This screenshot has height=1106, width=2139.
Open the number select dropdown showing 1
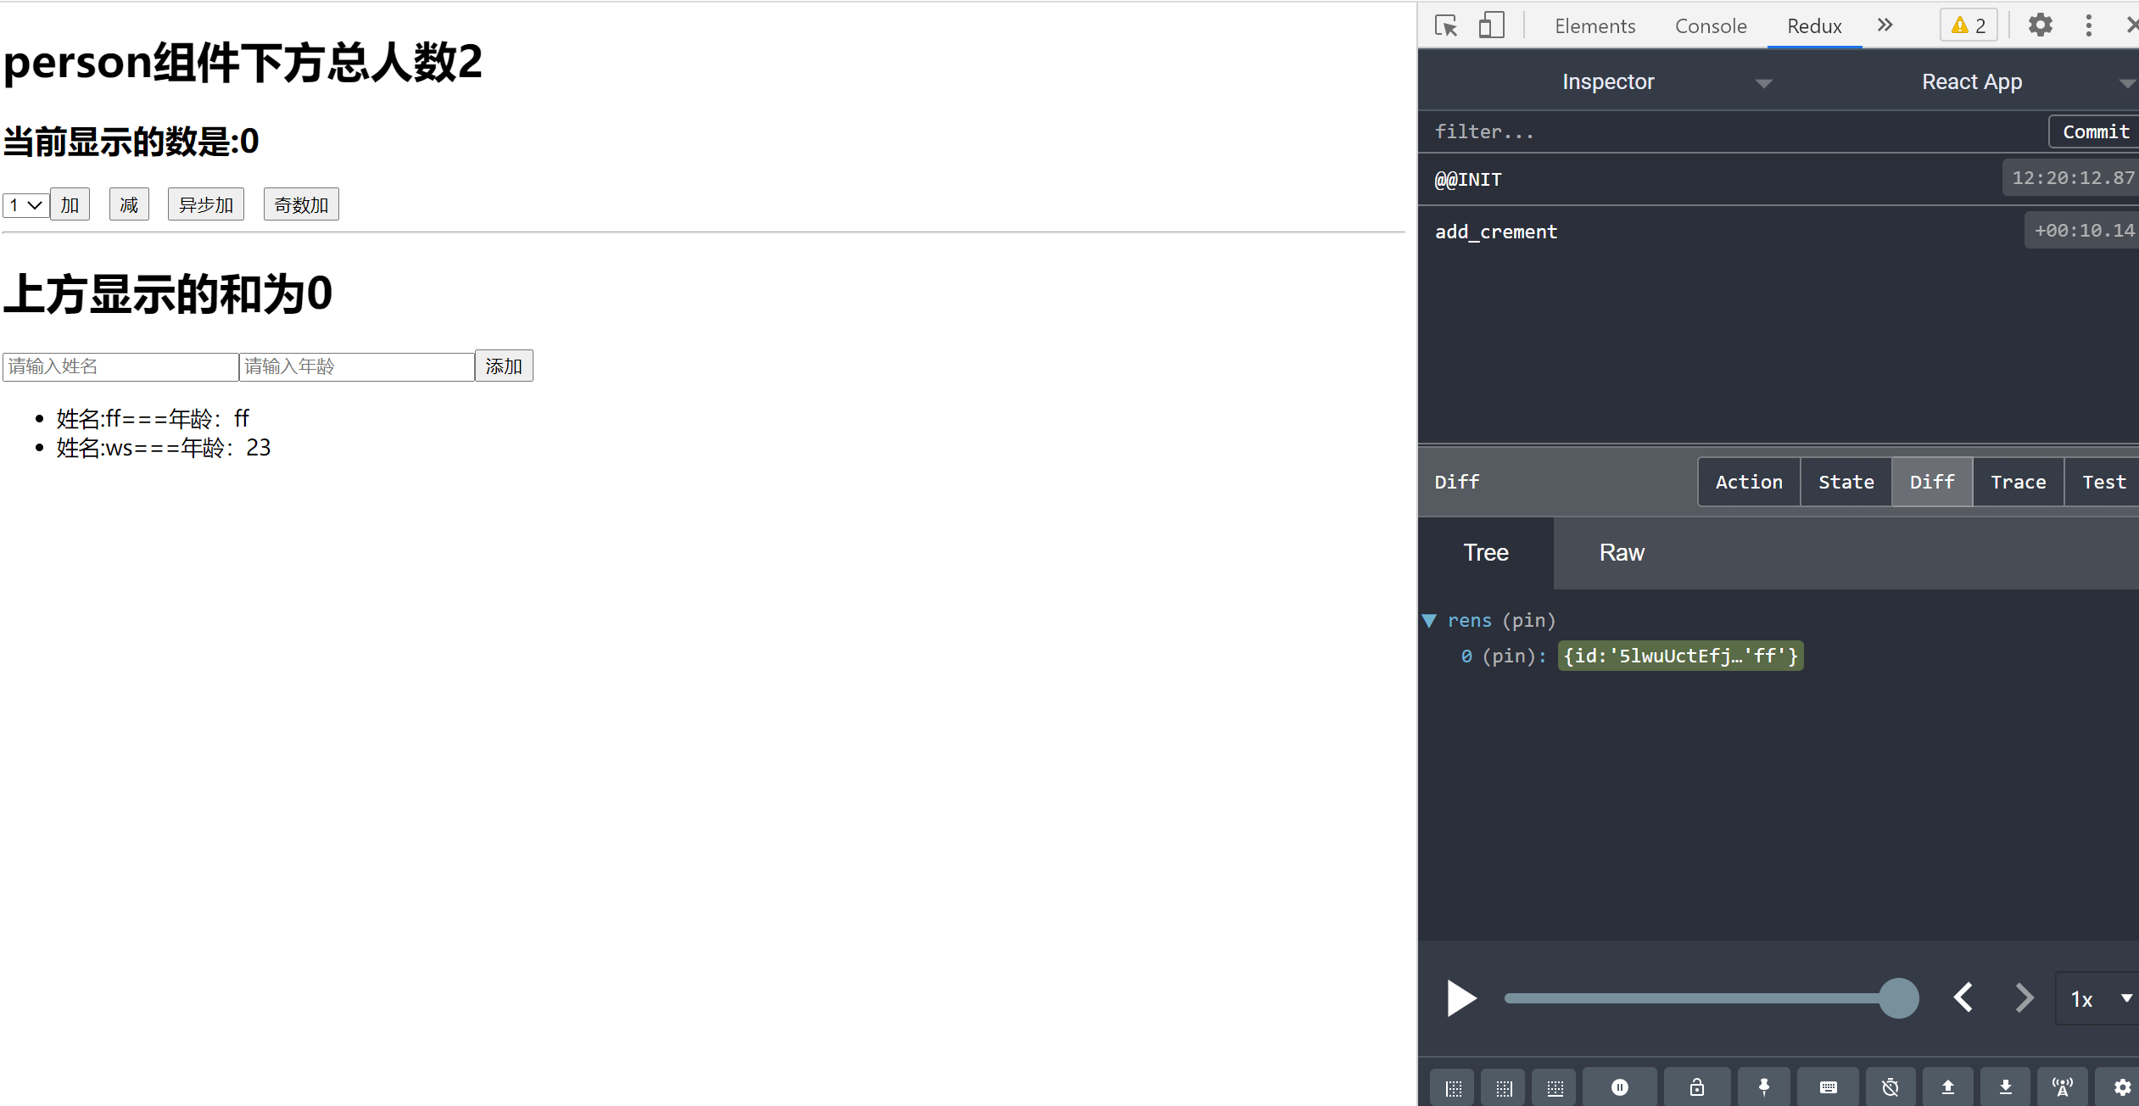click(x=25, y=205)
